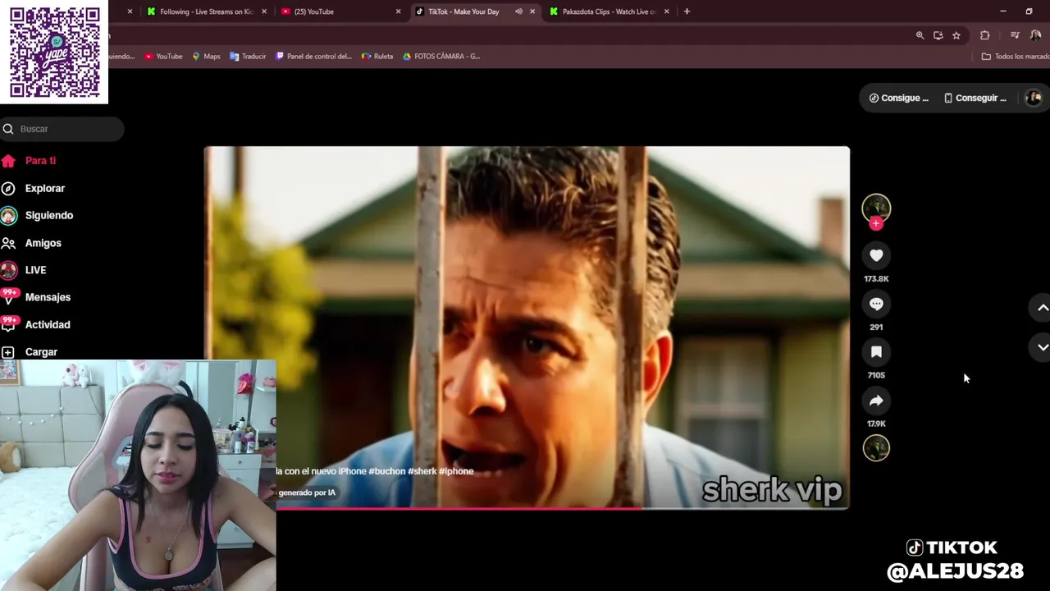Click the Para ti home icon
The height and width of the screenshot is (591, 1050).
[x=8, y=161]
